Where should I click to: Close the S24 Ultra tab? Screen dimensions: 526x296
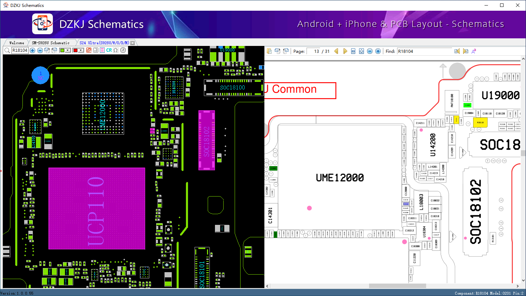pos(133,43)
